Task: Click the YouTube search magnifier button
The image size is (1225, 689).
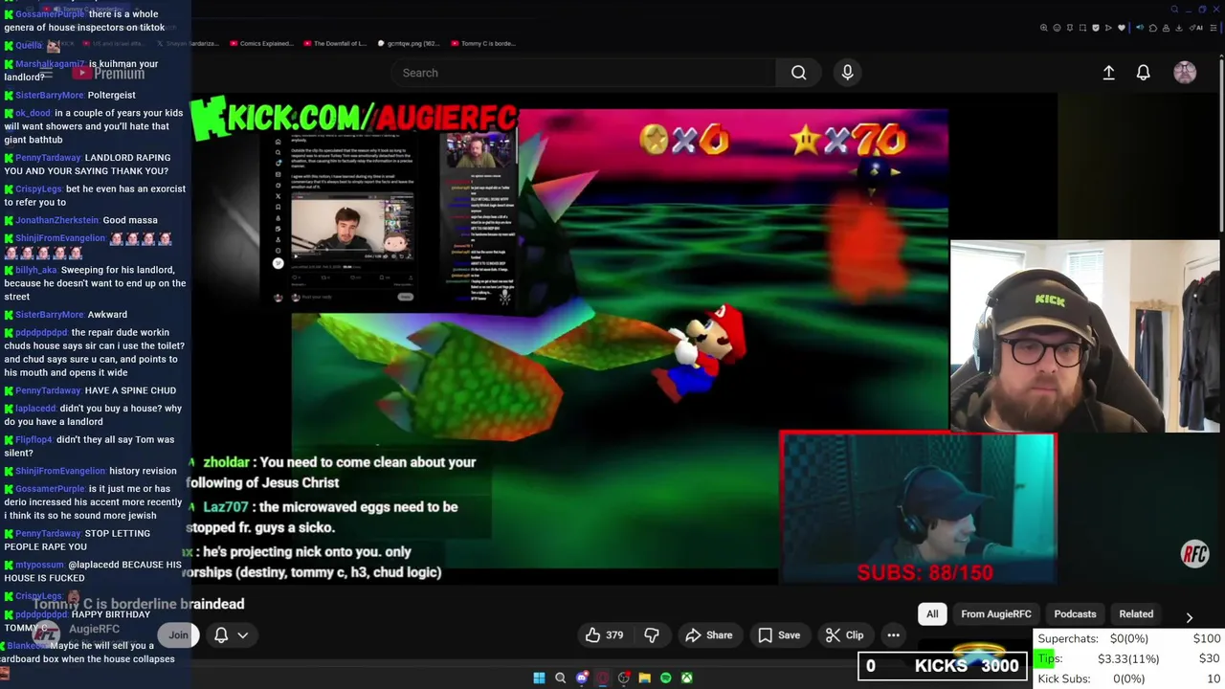Action: (798, 73)
